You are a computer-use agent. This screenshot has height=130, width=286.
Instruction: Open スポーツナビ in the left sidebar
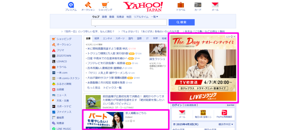pos(64,106)
